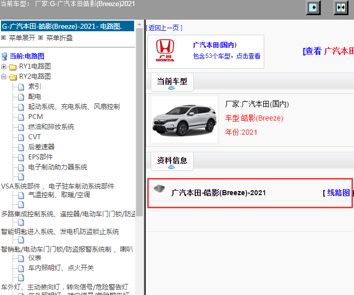Click the gray chip icon beside 广汽本田-皓影

pyautogui.click(x=159, y=189)
